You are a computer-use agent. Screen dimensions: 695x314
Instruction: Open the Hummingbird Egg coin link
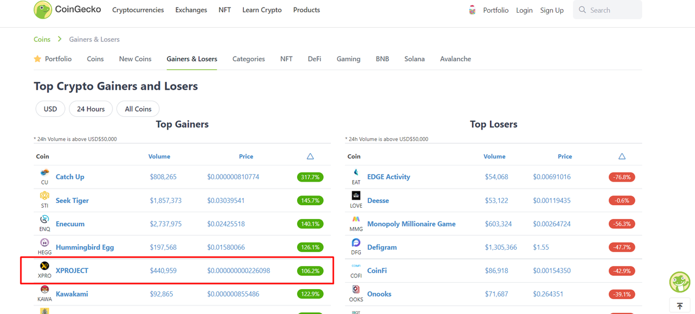(85, 247)
